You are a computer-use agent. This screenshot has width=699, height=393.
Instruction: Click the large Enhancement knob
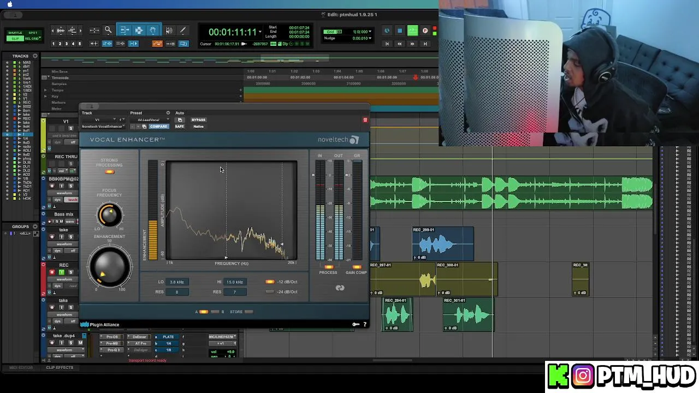(109, 267)
